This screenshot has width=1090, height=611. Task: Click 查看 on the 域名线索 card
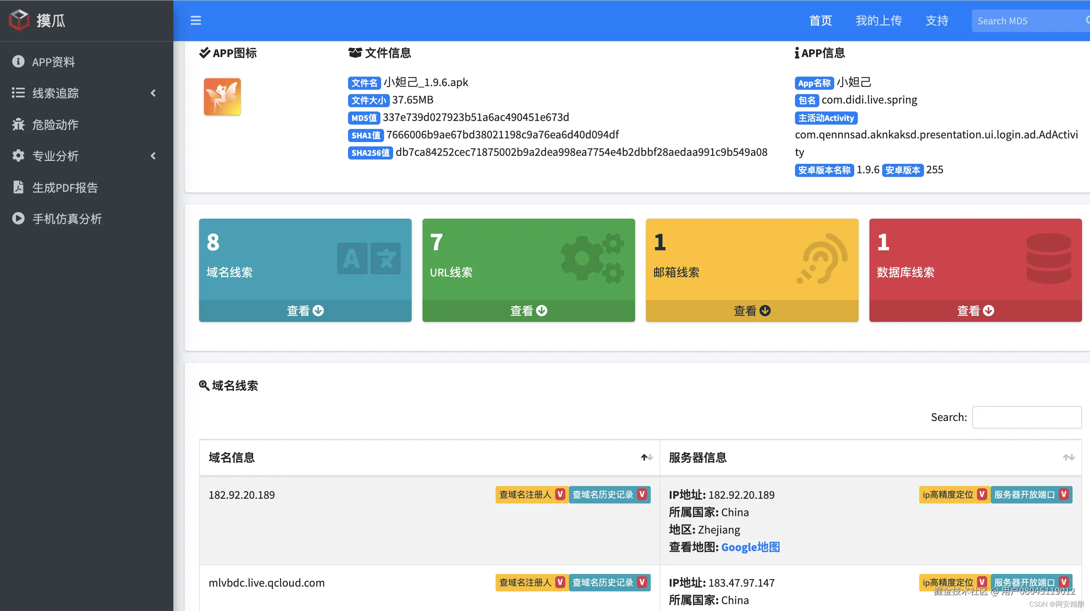click(x=305, y=311)
